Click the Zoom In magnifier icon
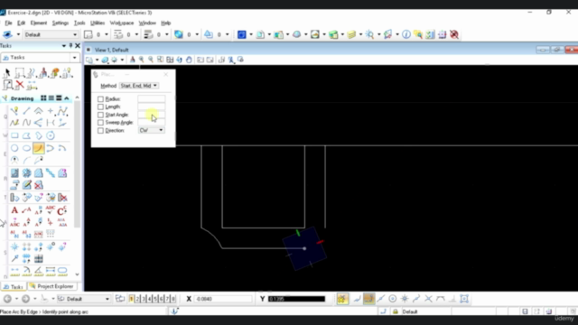The width and height of the screenshot is (578, 325). point(141,60)
